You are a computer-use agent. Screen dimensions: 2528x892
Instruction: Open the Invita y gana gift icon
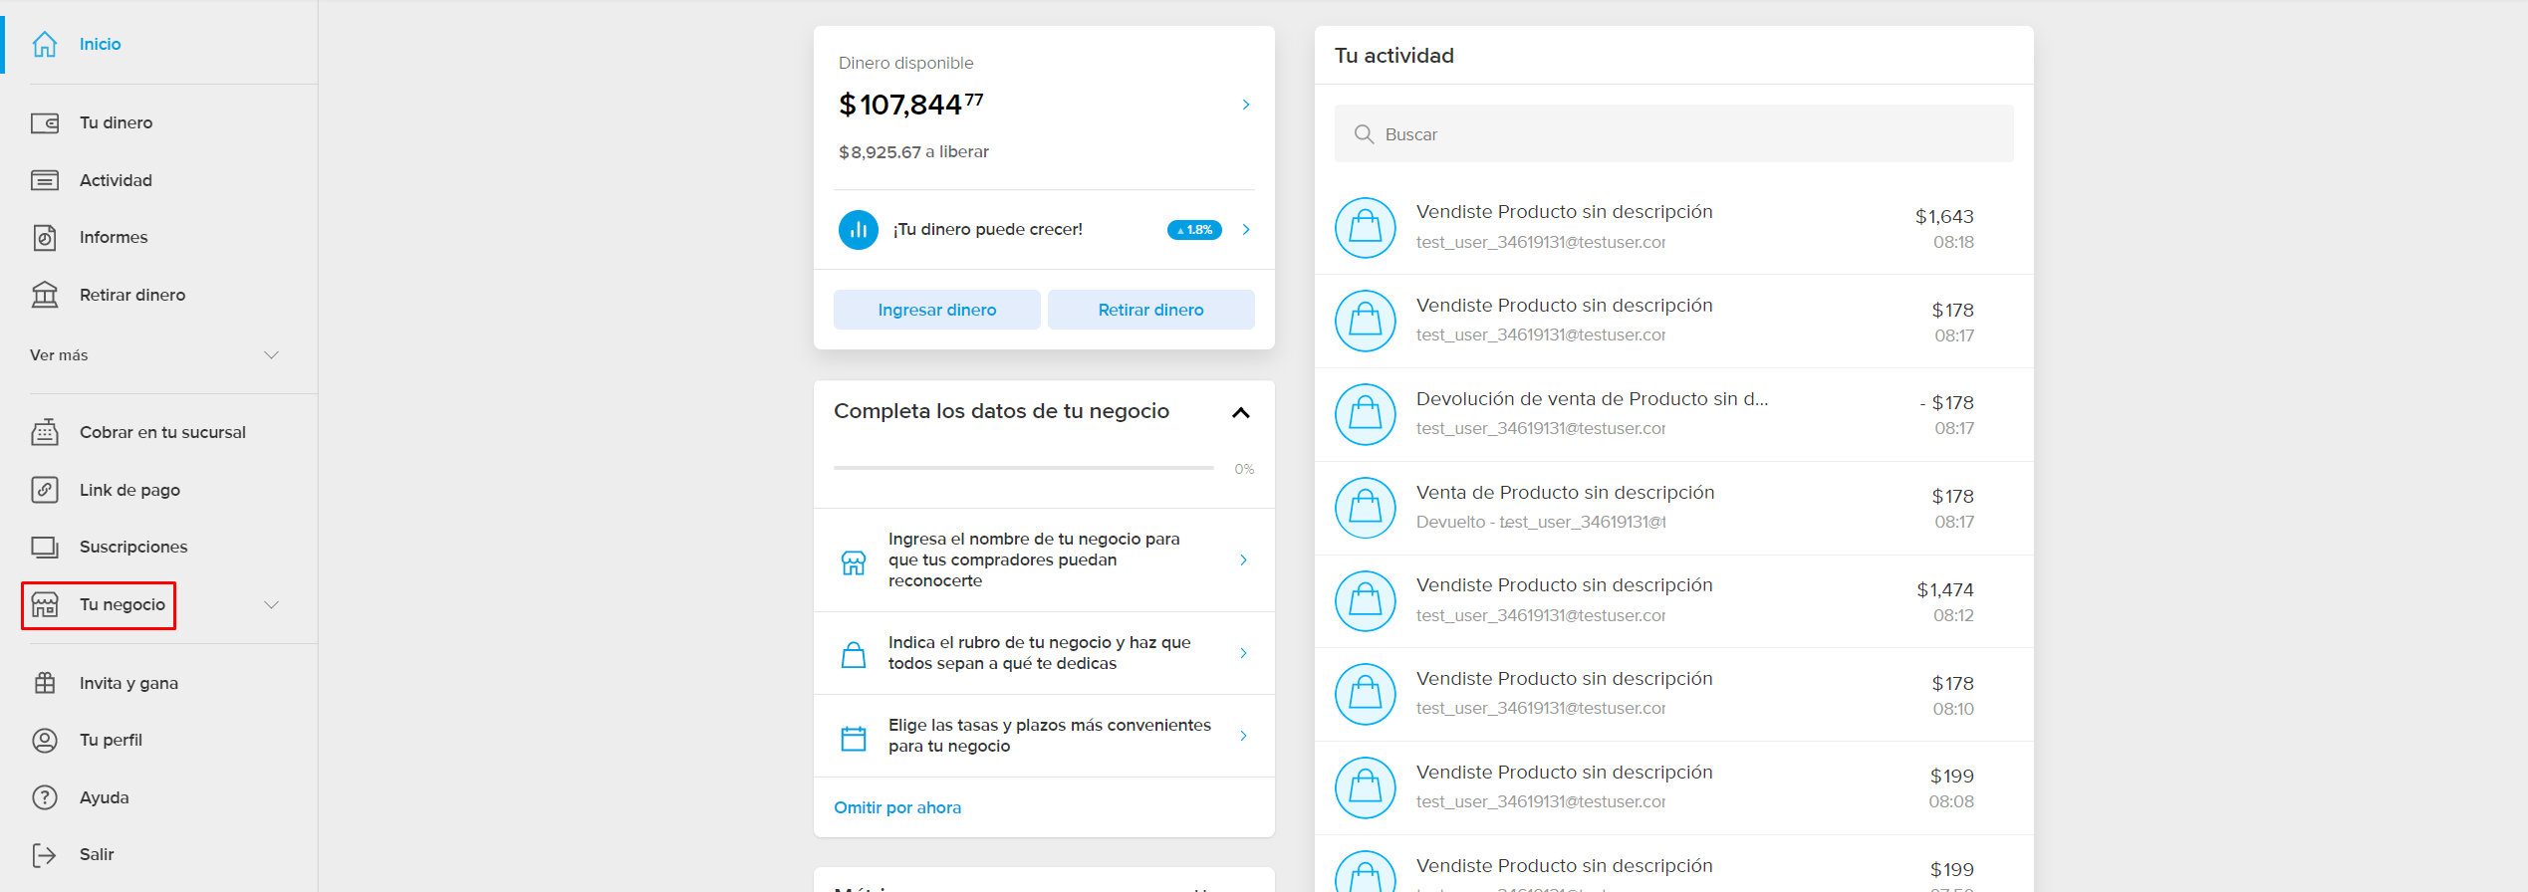(x=45, y=683)
